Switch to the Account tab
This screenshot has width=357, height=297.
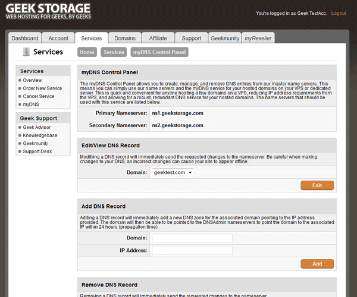(x=58, y=38)
